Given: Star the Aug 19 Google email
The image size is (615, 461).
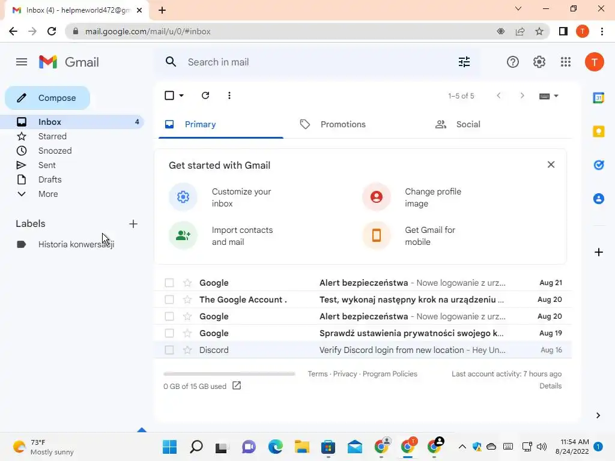Looking at the screenshot, I should [187, 333].
